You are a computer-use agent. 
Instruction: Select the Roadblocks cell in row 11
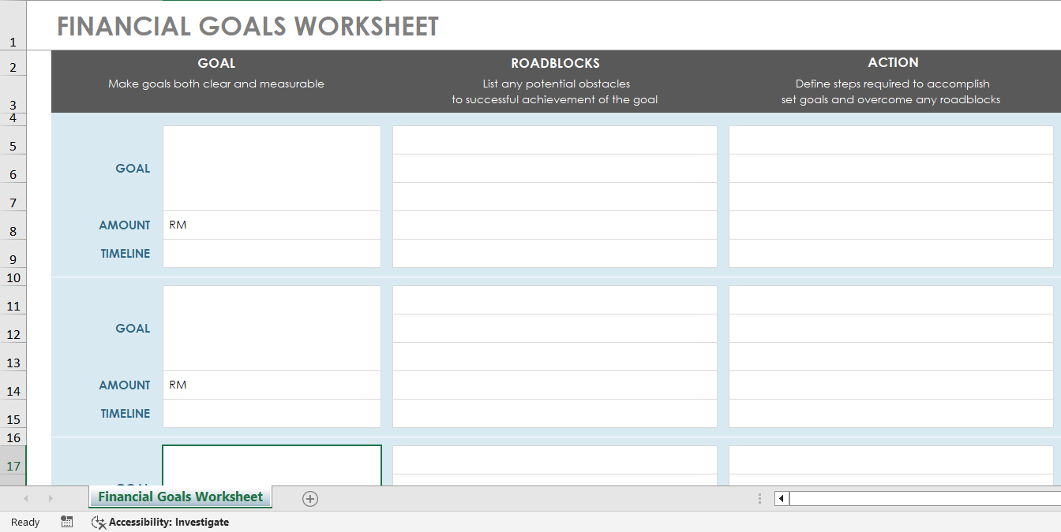pyautogui.click(x=555, y=300)
